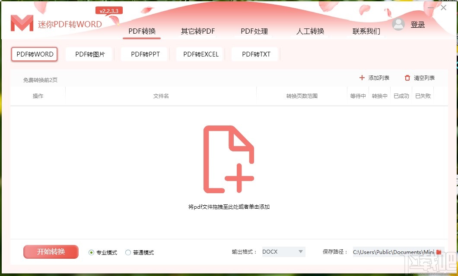Click 添加列表 text button
This screenshot has height=276, width=458.
click(379, 78)
